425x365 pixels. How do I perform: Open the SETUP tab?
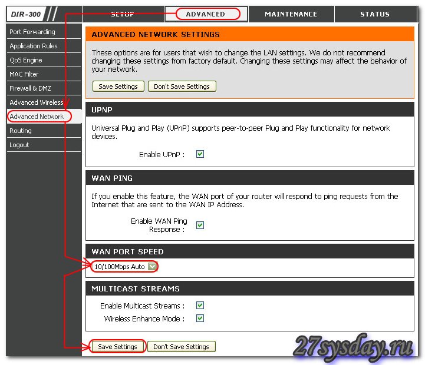click(123, 14)
